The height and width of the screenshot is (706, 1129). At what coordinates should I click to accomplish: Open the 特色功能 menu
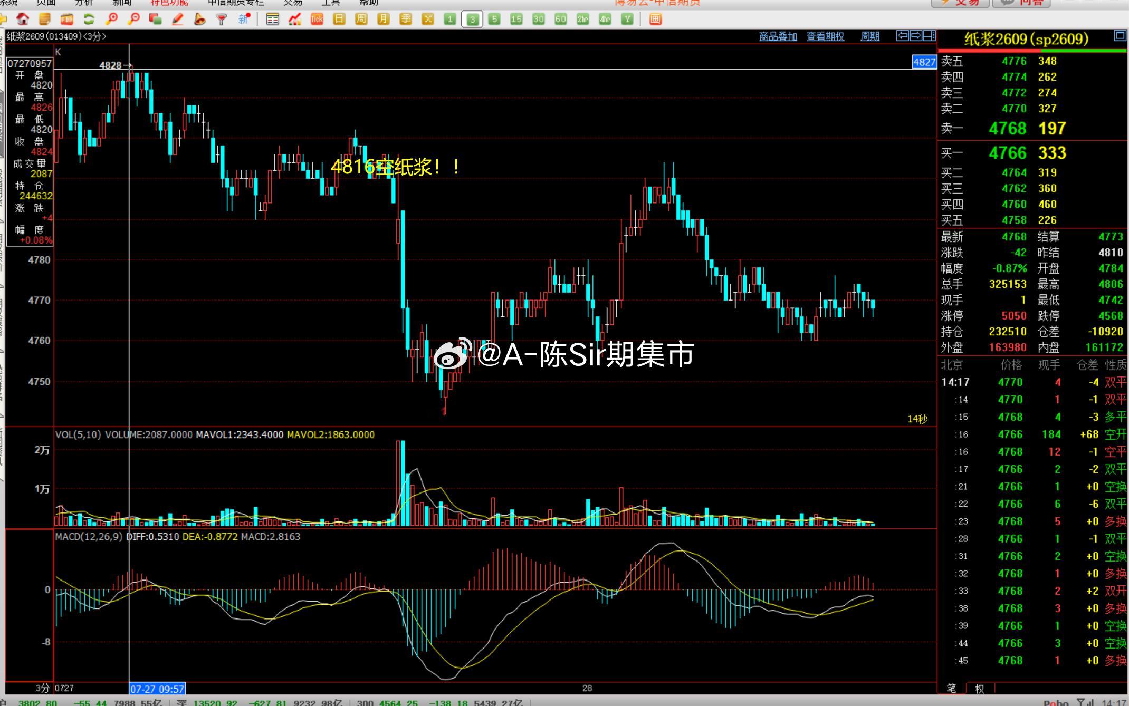pyautogui.click(x=169, y=3)
